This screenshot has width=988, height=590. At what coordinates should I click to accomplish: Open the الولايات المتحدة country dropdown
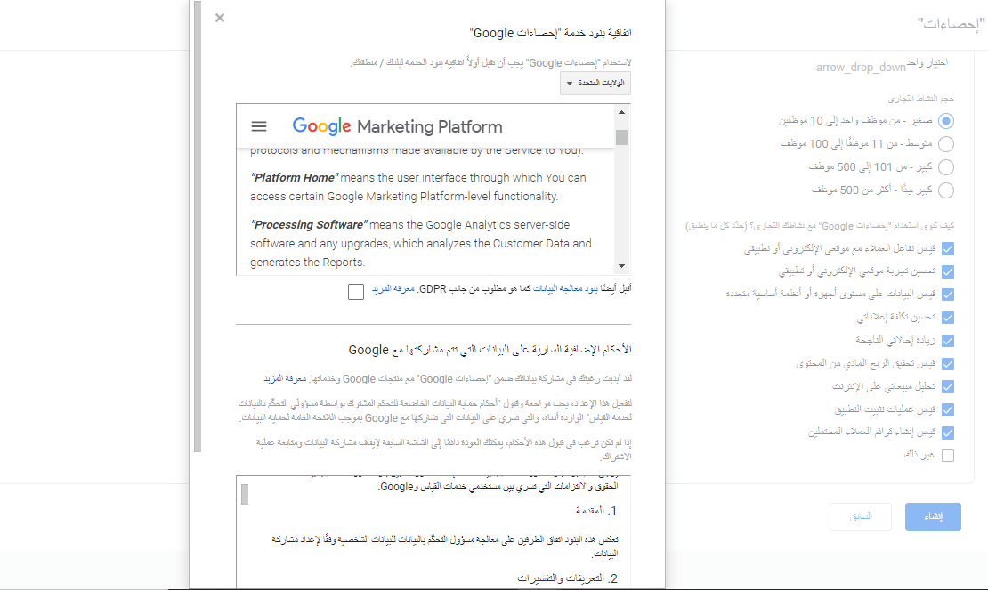595,83
